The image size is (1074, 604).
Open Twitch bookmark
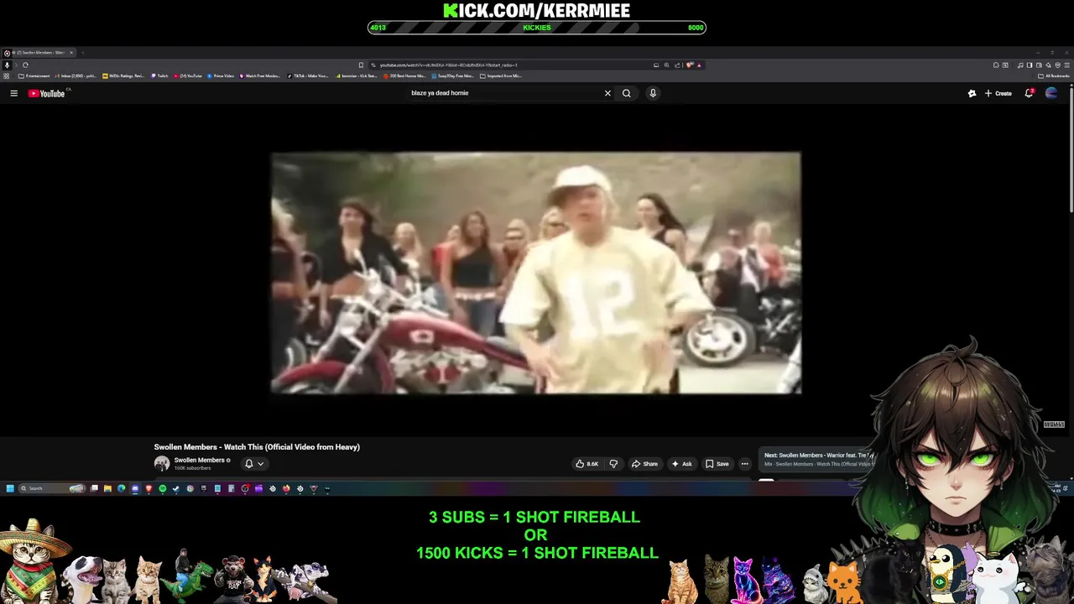coord(159,75)
